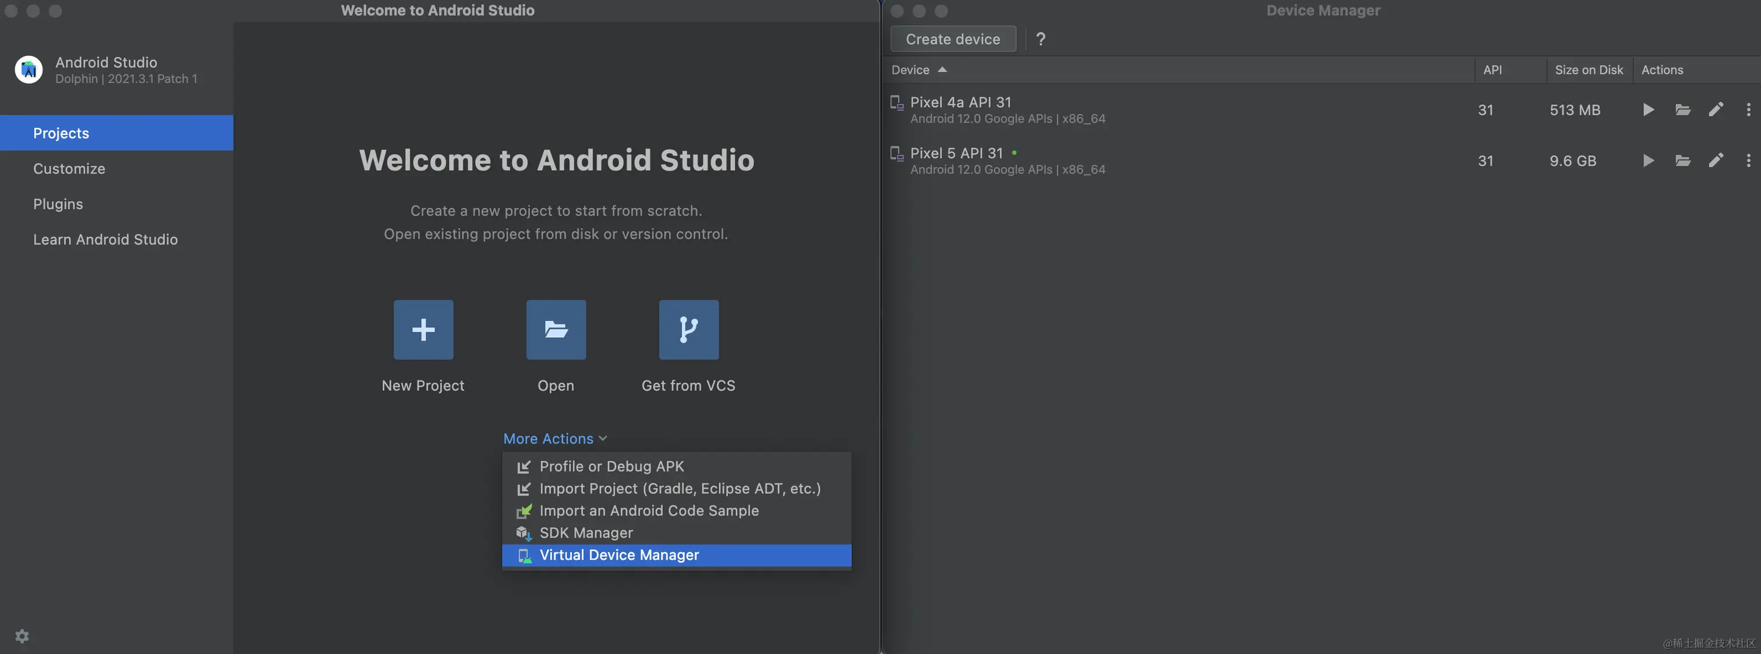
Task: Open the Pixel 4a AVD folder icon
Action: click(1682, 109)
